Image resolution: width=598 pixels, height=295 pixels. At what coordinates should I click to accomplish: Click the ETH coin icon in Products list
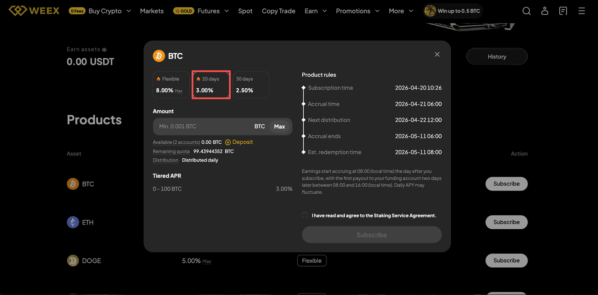click(x=73, y=222)
